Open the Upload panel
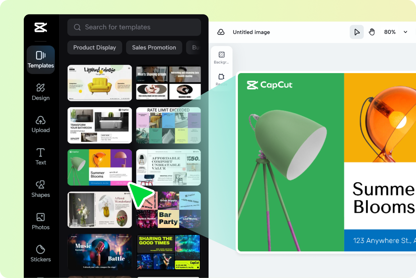This screenshot has height=278, width=416. tap(41, 124)
